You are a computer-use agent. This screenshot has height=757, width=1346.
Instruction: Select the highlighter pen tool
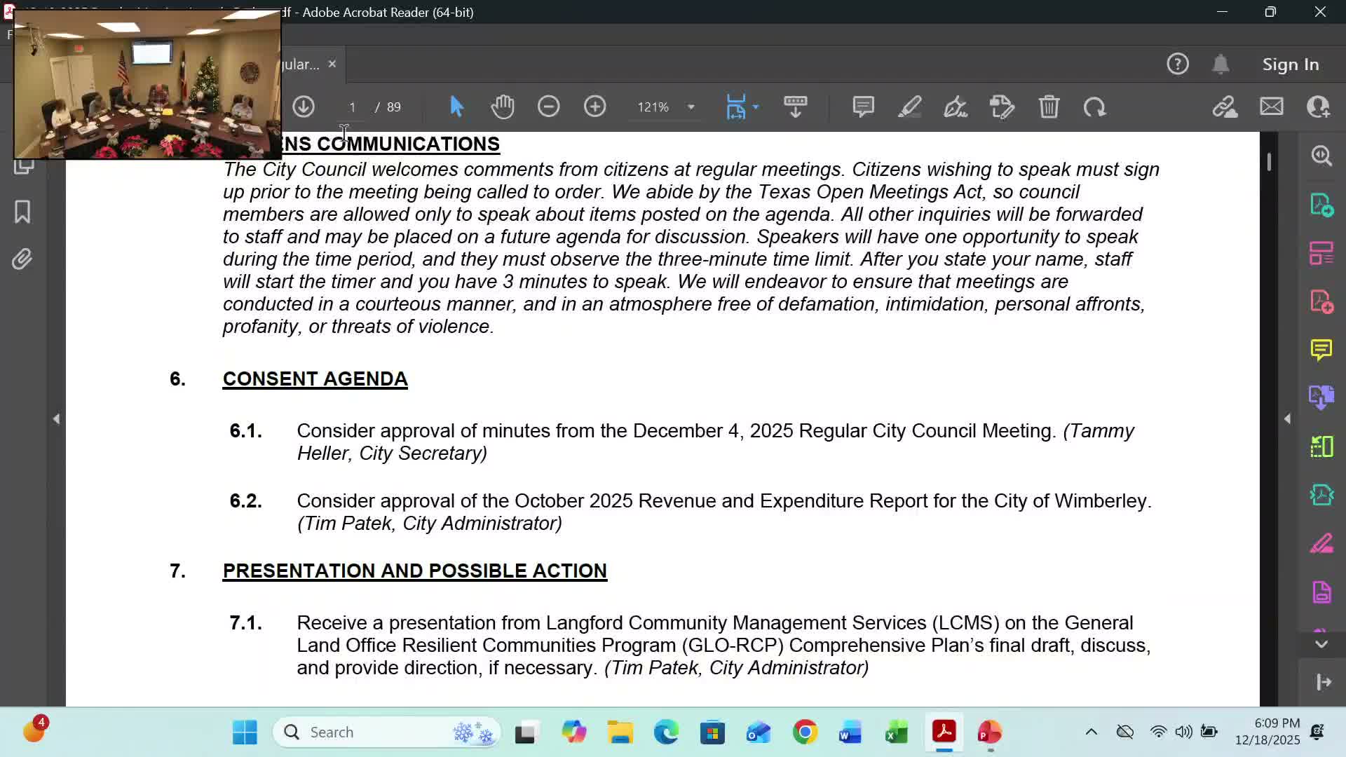909,107
